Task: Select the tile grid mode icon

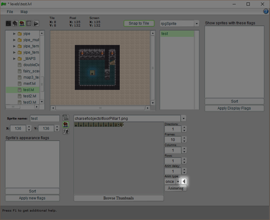Action: 8,23
